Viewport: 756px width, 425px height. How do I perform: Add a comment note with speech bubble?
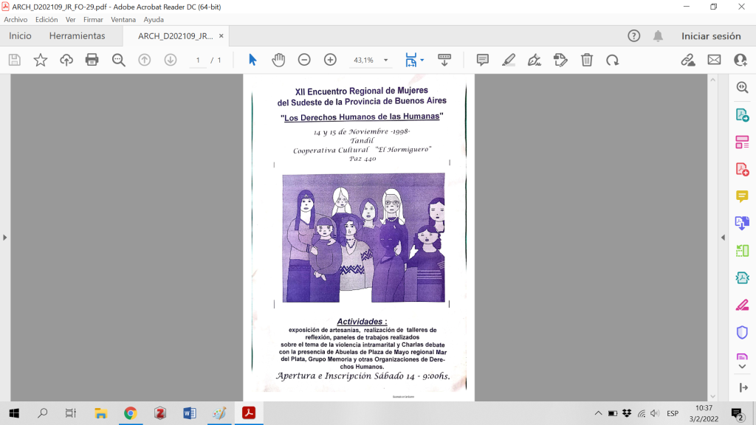(483, 60)
